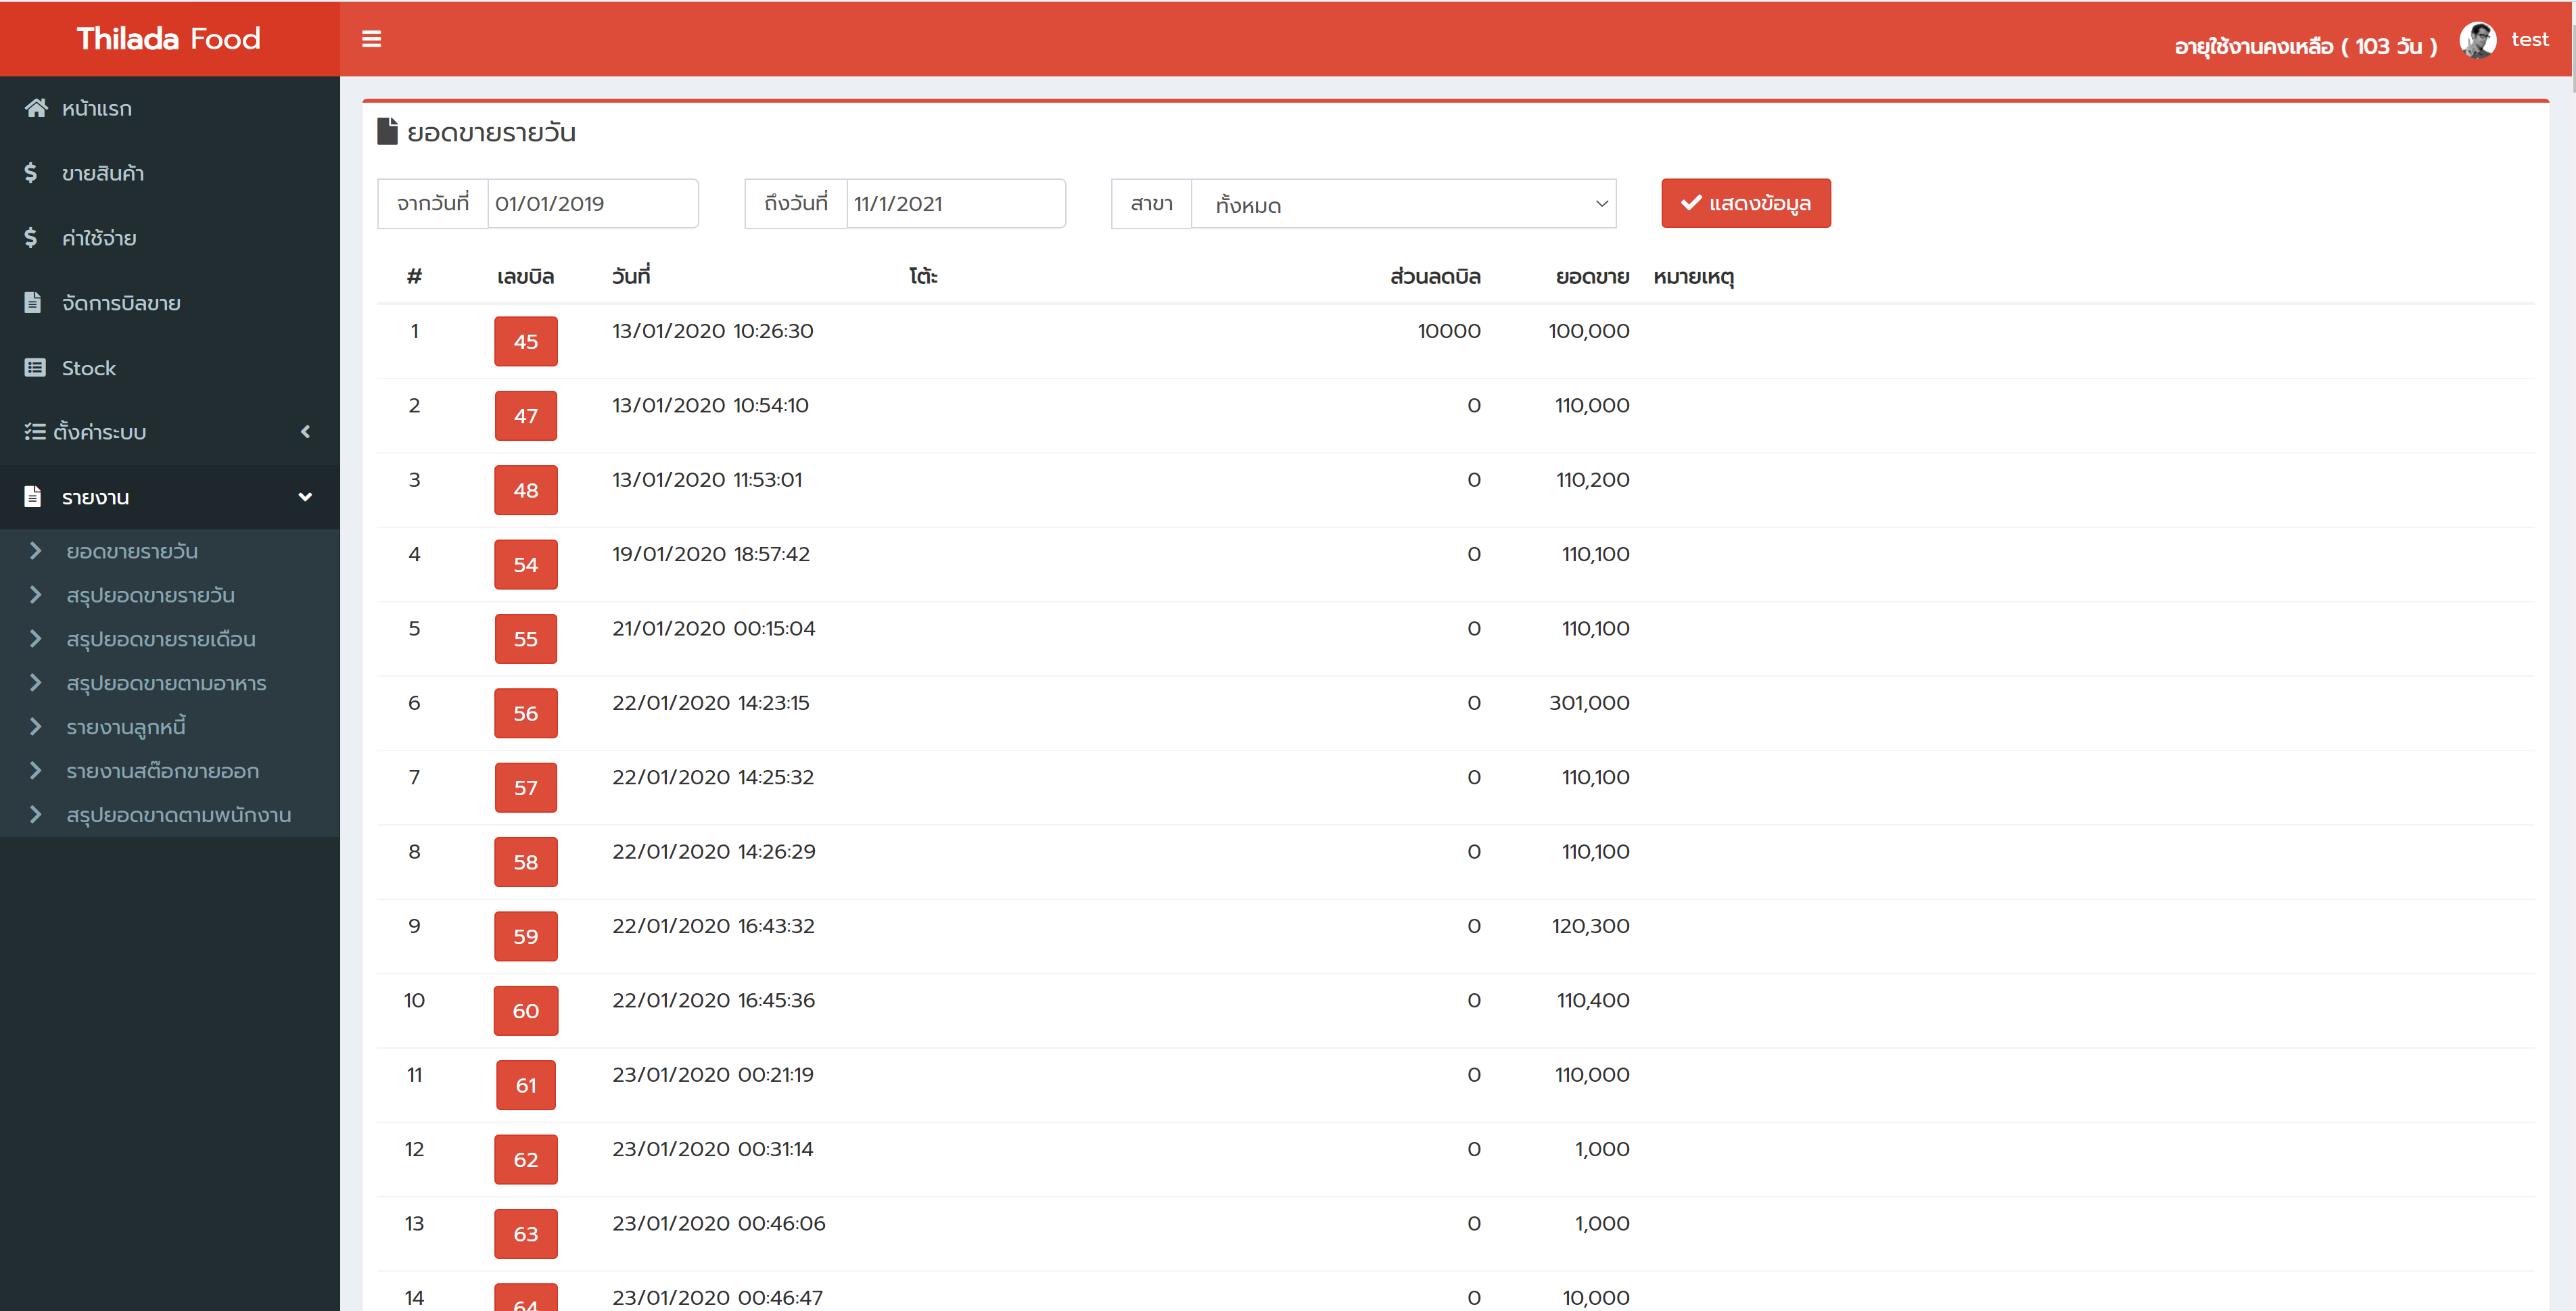Open สรุปยอดขาดตามพนักงาน report link
The height and width of the screenshot is (1311, 2576).
point(179,815)
